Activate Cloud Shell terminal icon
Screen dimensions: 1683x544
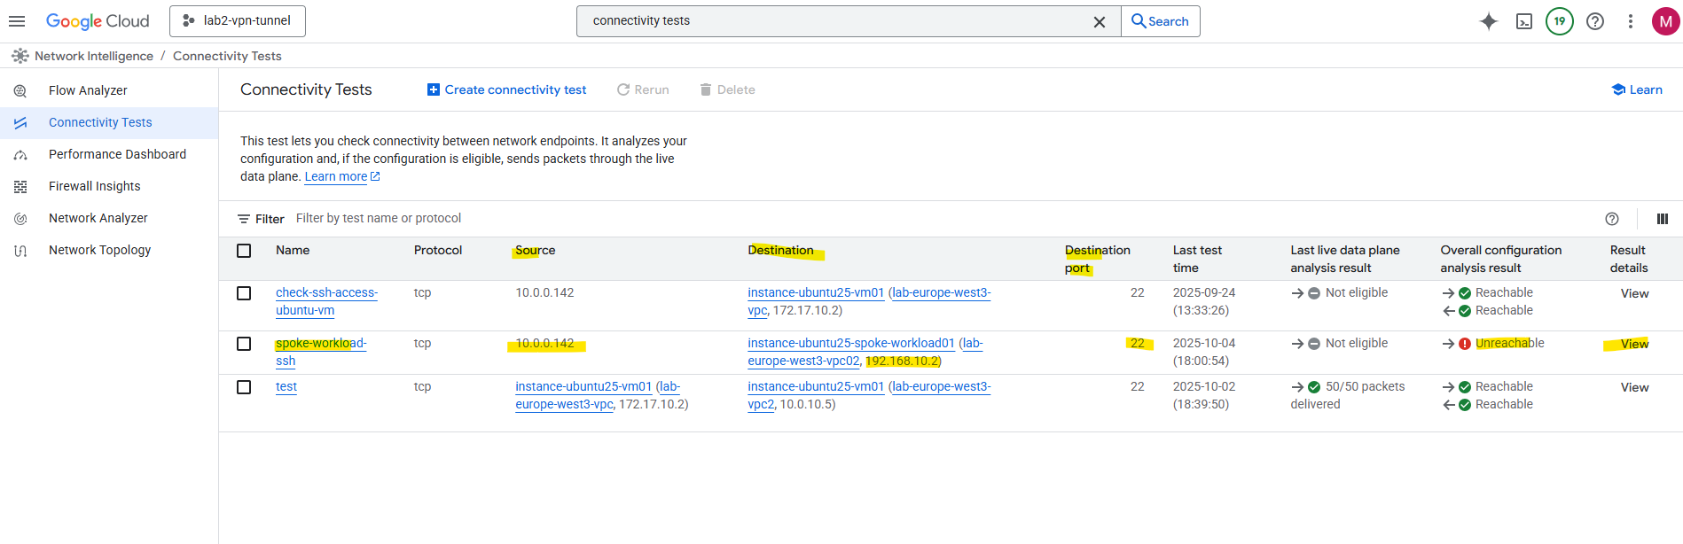[x=1523, y=21]
